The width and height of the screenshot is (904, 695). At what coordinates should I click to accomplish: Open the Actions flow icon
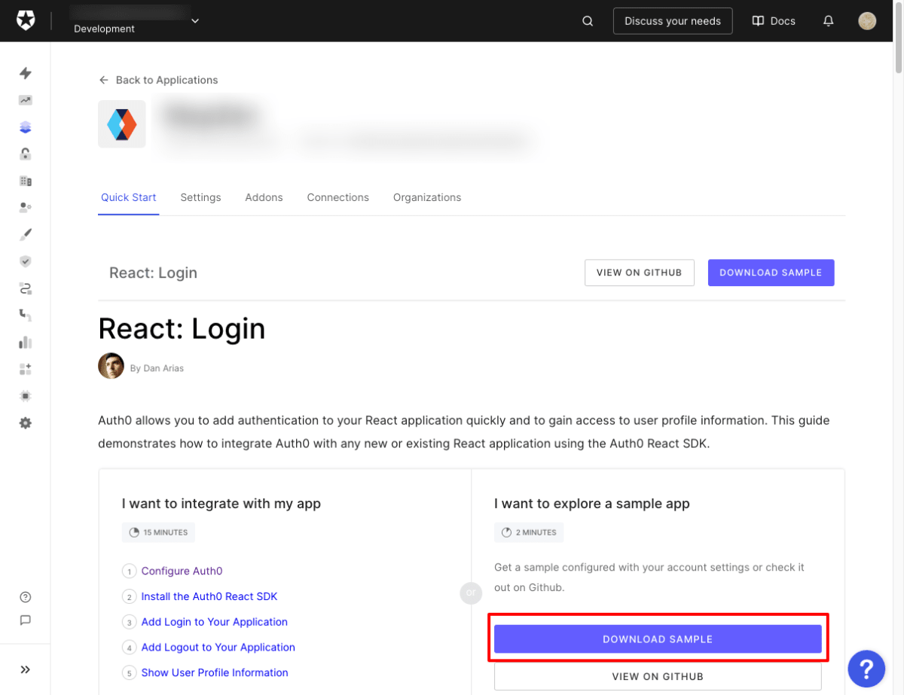click(26, 288)
